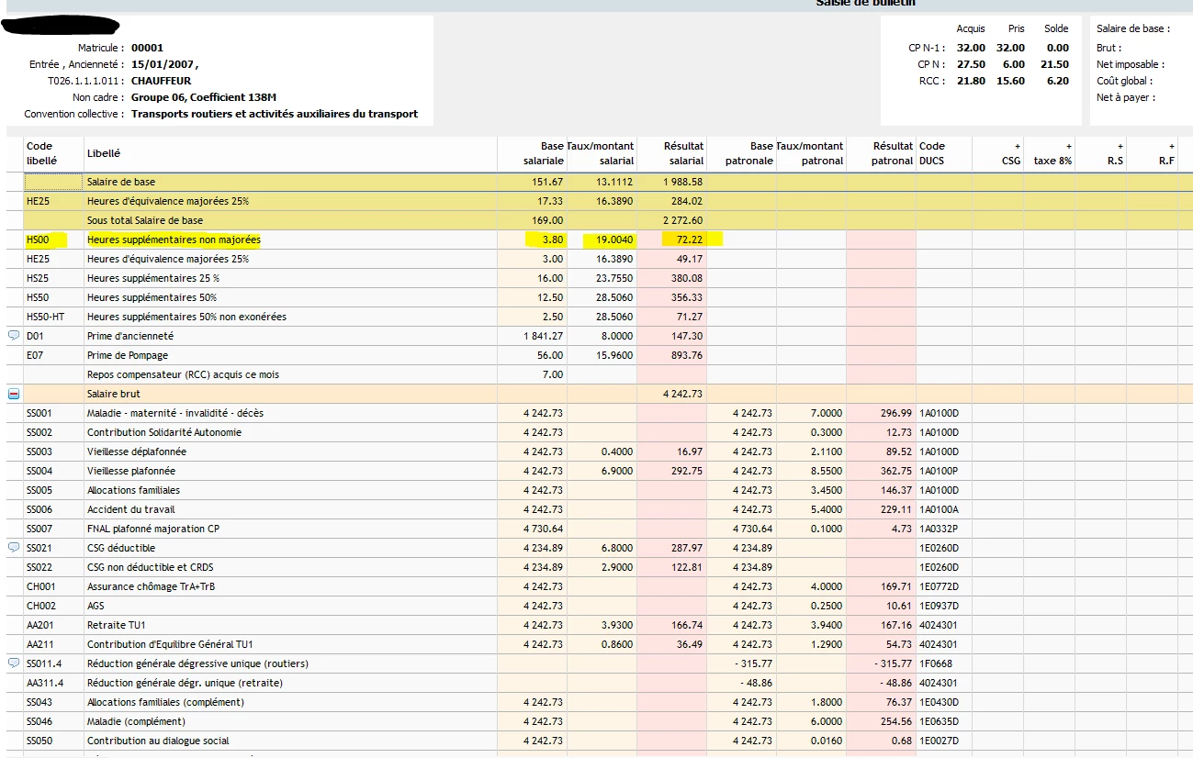Select Vieillesse plafonnée patronal rate 8.5500
This screenshot has height=758, width=1193.
(x=826, y=471)
